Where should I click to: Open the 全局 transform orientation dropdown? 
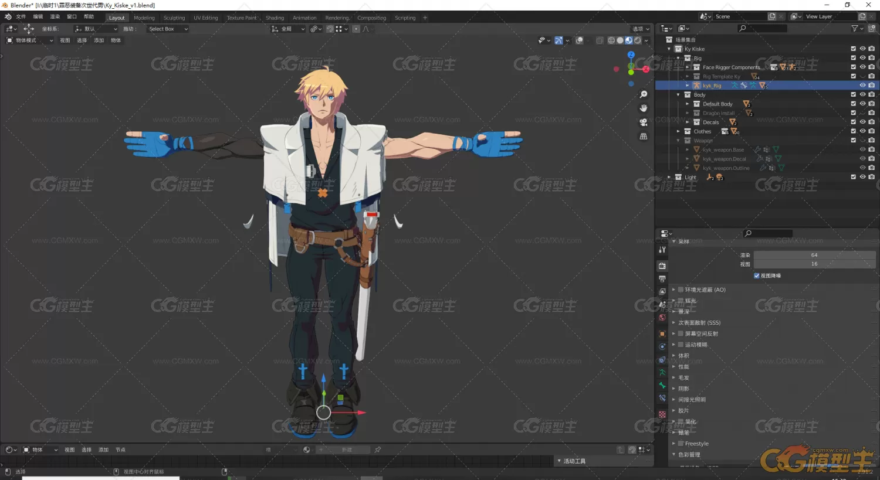pyautogui.click(x=288, y=29)
